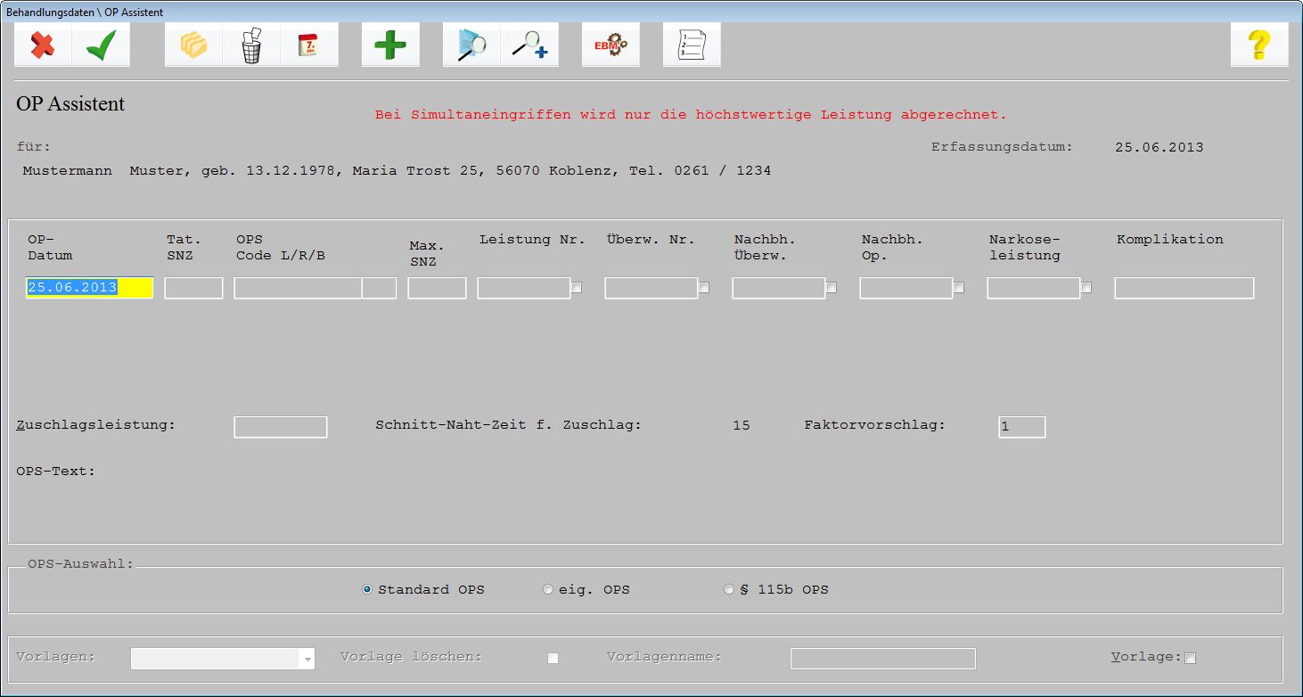
Task: Click the OPS Code input field
Action: click(298, 288)
